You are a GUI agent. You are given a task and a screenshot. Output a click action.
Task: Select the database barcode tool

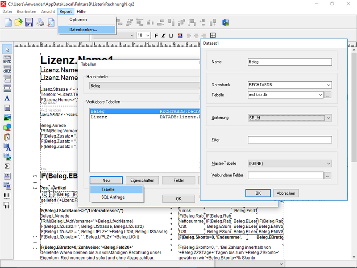(x=7, y=205)
